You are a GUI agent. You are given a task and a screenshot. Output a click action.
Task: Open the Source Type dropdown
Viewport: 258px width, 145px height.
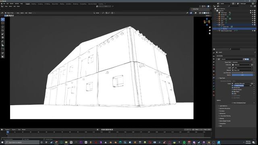[x=242, y=62]
